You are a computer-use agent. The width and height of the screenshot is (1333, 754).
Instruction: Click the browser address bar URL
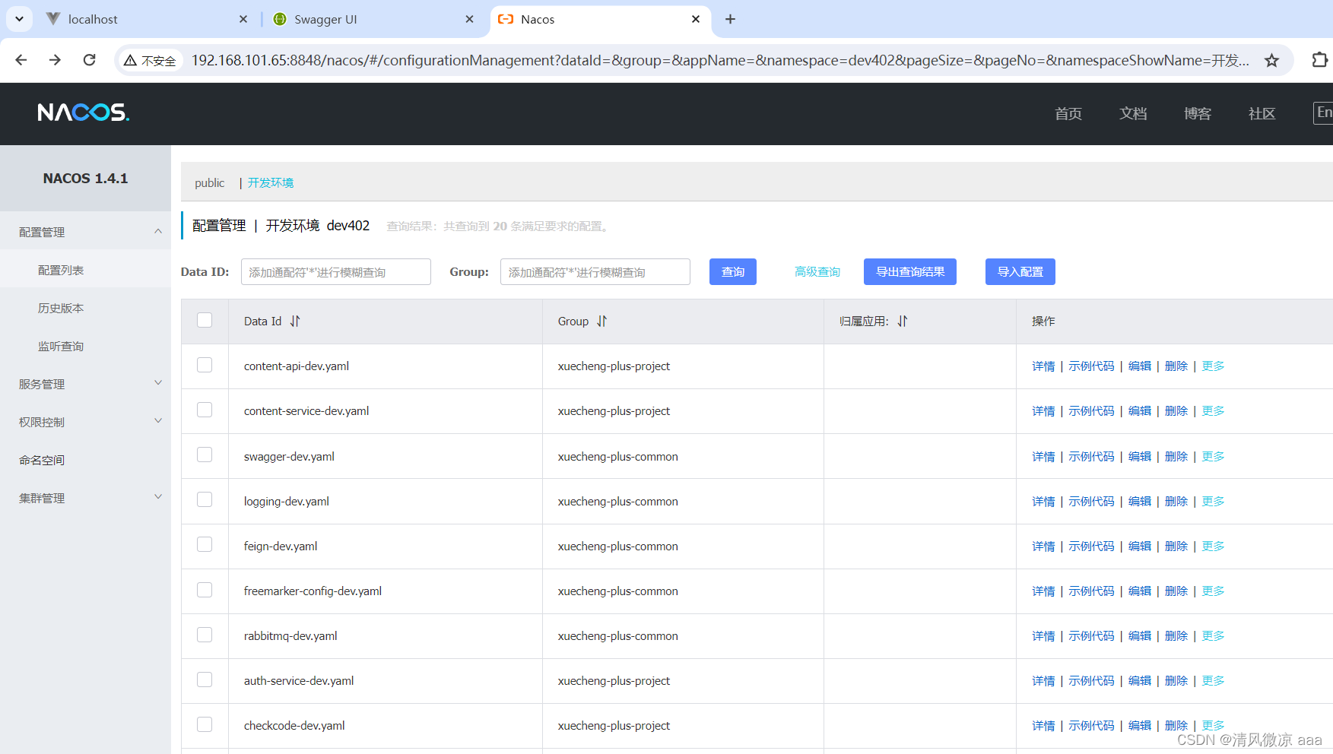click(719, 60)
